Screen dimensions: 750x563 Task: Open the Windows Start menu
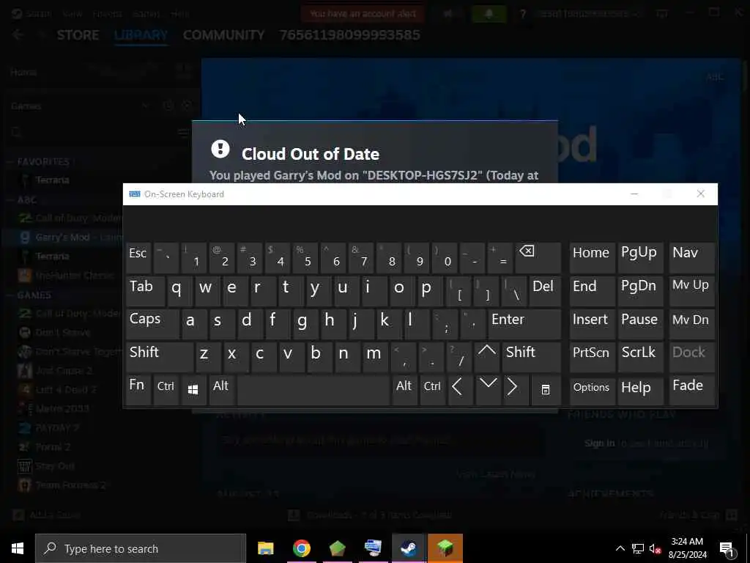click(18, 548)
